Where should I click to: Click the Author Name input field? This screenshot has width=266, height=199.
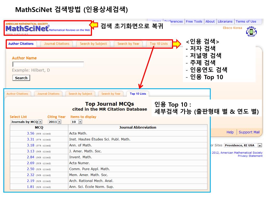pyautogui.click(x=48, y=64)
